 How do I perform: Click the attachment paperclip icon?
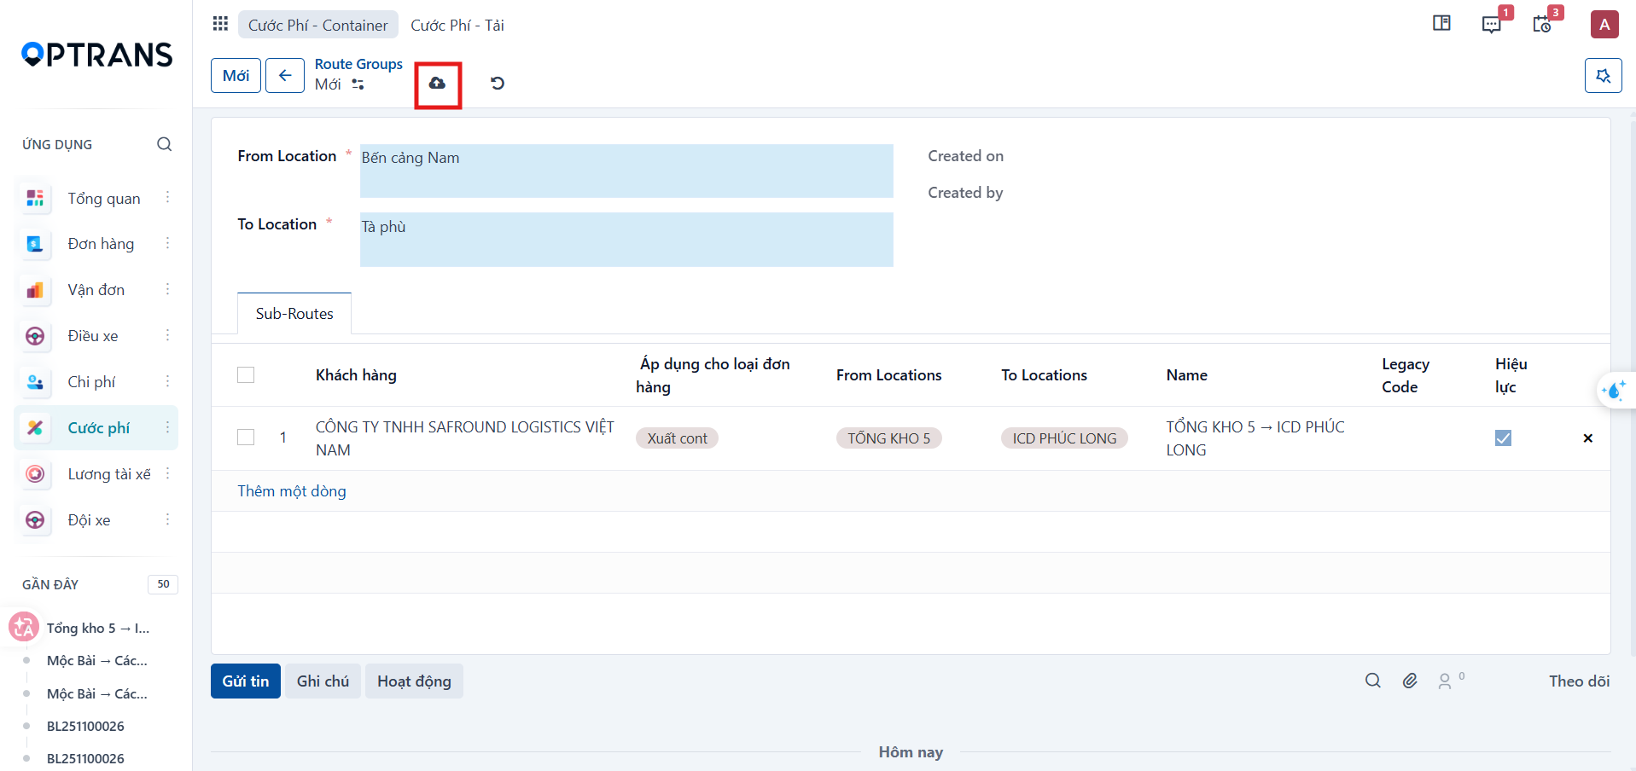(1410, 681)
